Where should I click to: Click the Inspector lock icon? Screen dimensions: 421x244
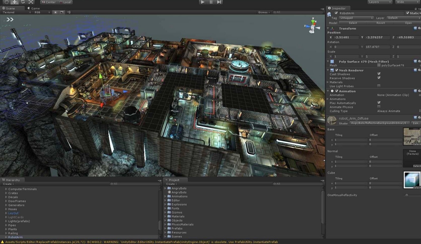tap(415, 8)
